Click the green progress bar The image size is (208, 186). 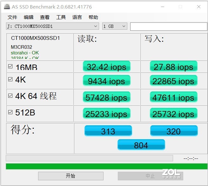[106, 166]
